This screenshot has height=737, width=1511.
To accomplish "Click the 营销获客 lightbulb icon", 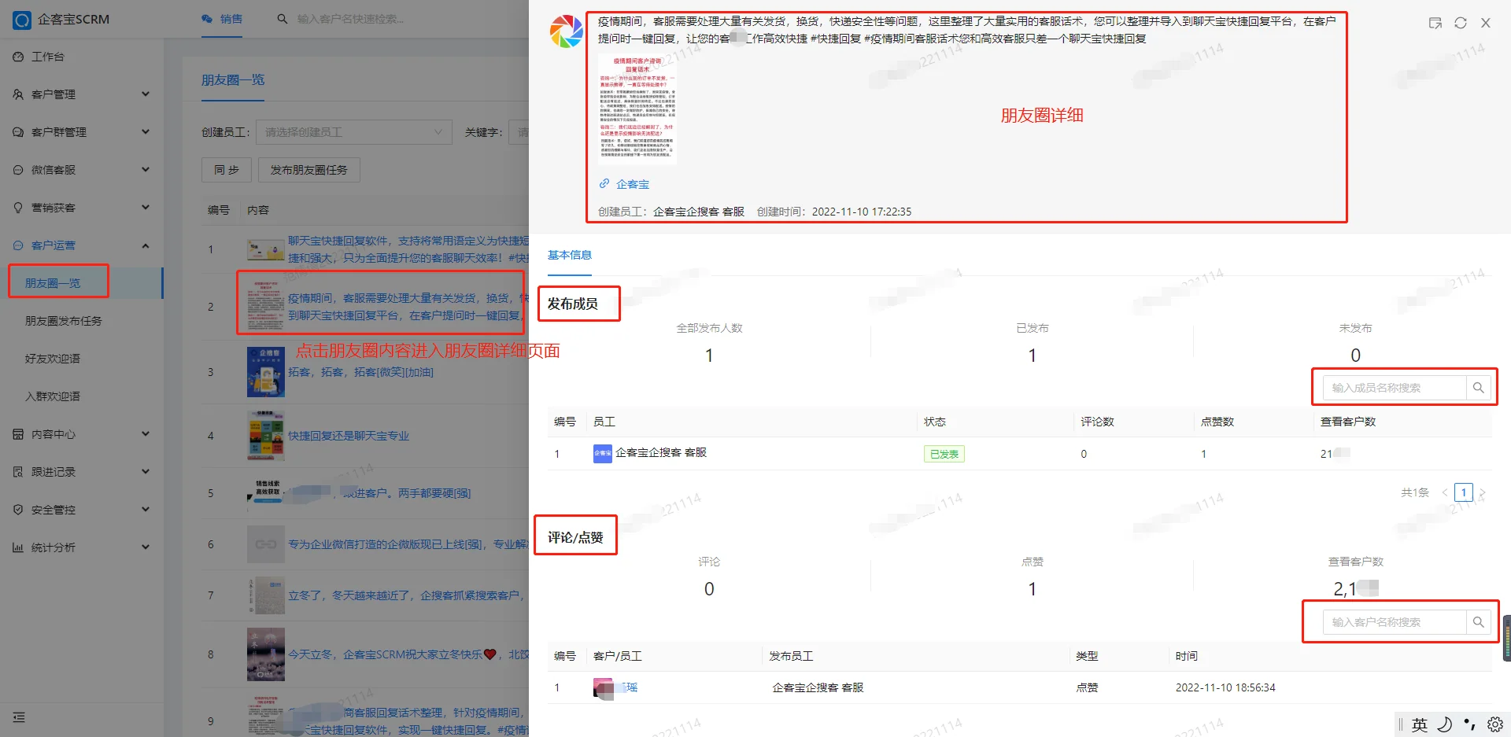I will [x=18, y=208].
